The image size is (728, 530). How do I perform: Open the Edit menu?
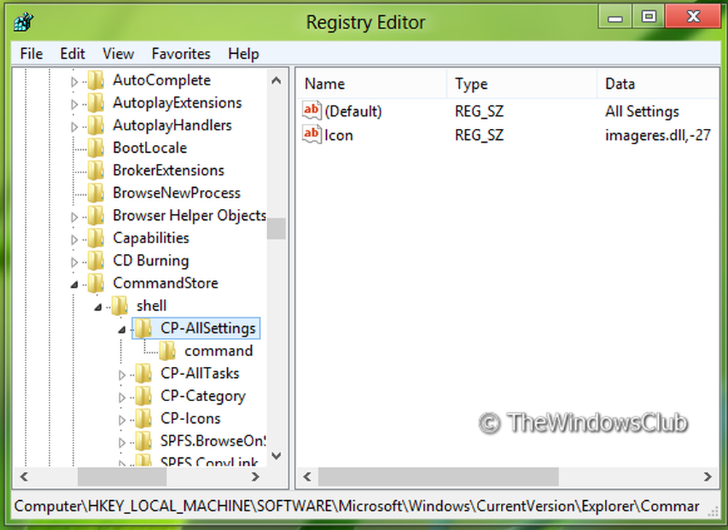72,54
